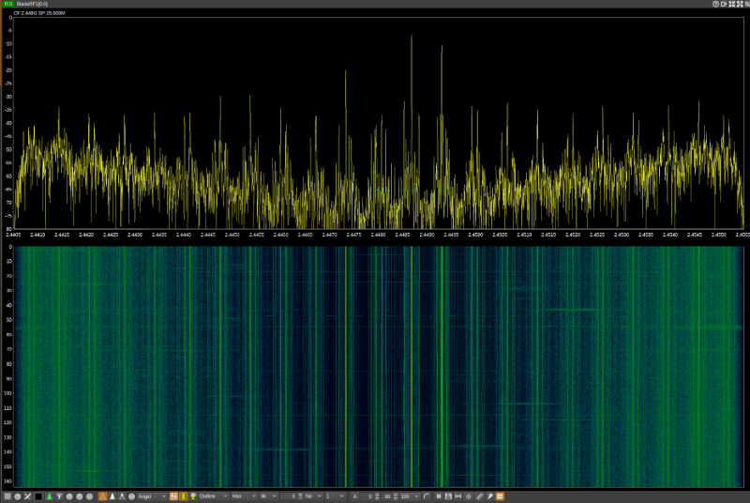Viewport: 750px width, 503px height.
Task: Click the green RO status indicator
Action: pos(7,4)
